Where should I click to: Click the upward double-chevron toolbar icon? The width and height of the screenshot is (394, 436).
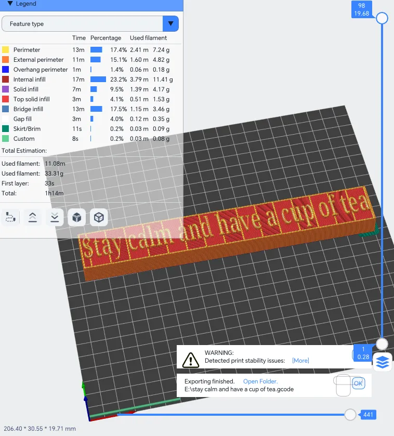pos(33,217)
